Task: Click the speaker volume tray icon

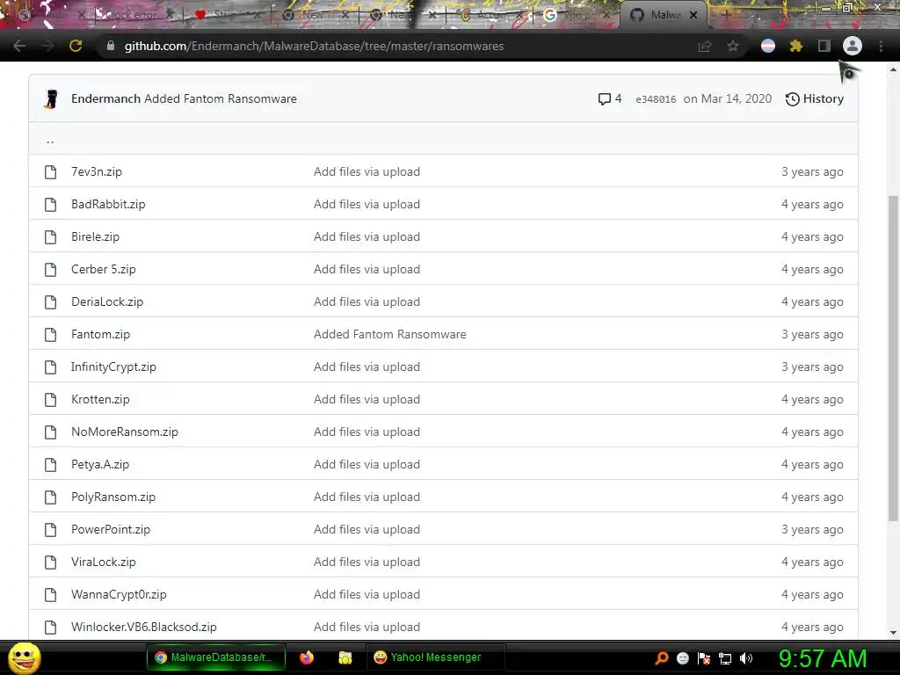Action: click(x=746, y=658)
